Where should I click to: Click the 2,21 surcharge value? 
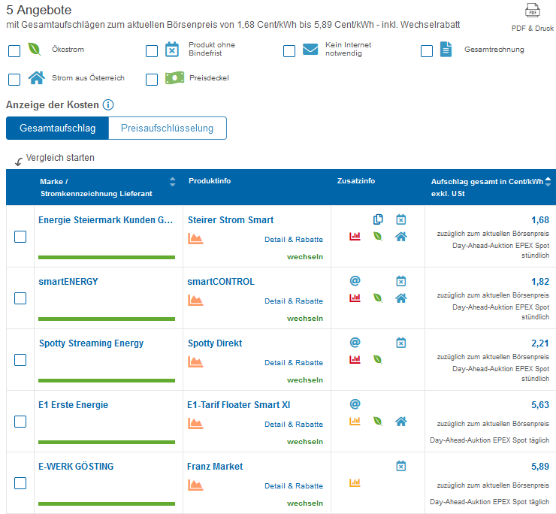(x=540, y=343)
